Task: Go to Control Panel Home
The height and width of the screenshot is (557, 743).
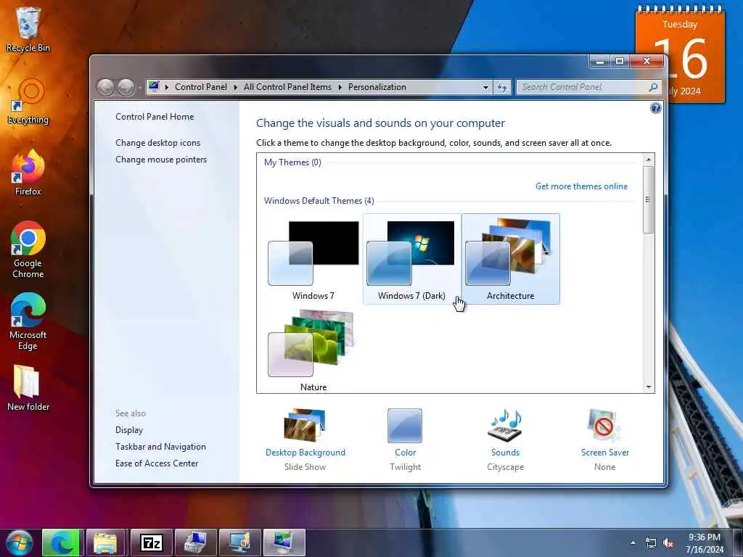Action: point(155,117)
